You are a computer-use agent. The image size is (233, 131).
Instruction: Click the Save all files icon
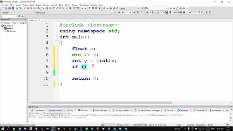[x=13, y=8]
